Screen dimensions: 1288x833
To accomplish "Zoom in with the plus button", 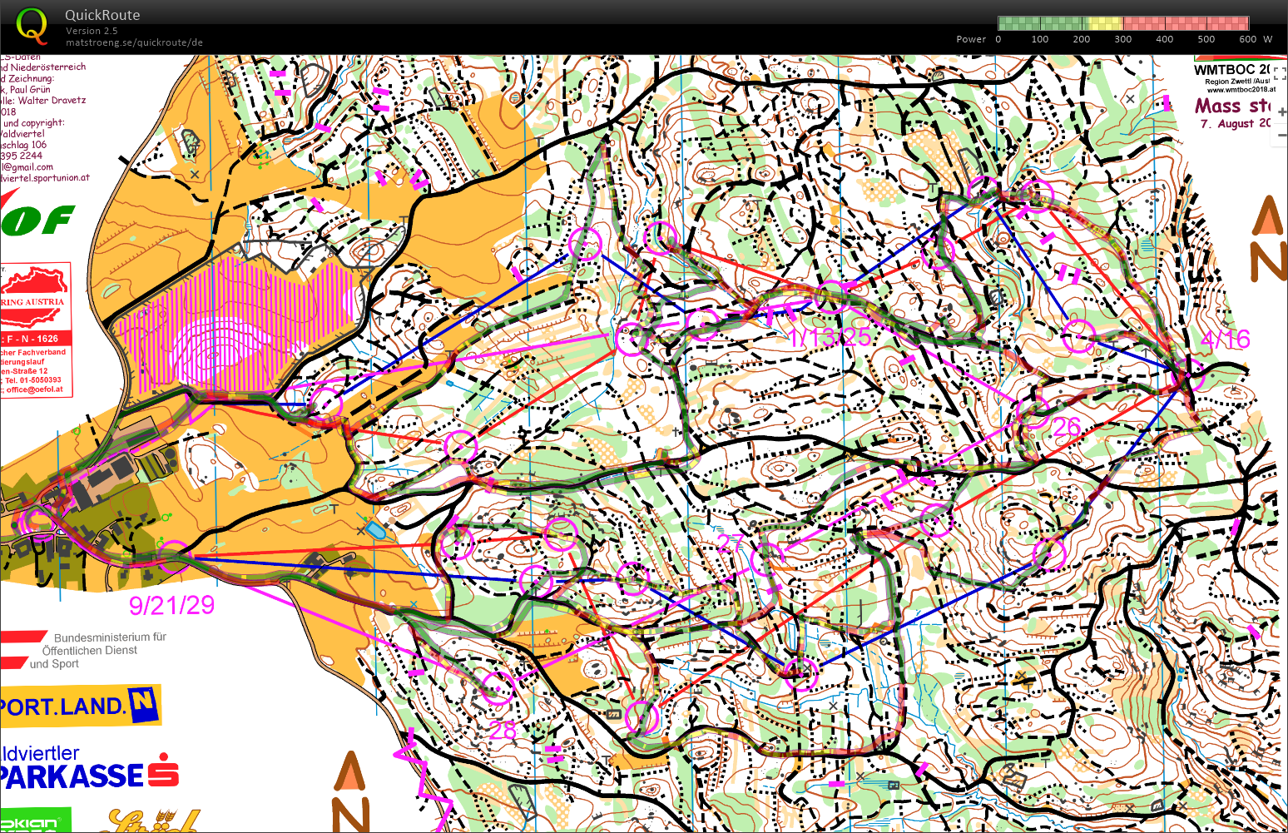I will [1281, 112].
